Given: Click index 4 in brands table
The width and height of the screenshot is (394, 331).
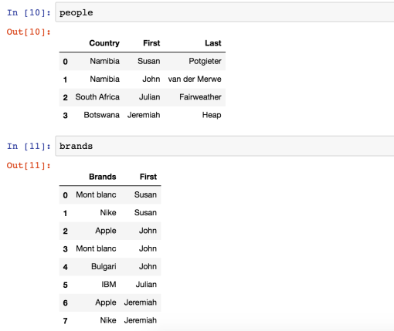Looking at the screenshot, I should tap(66, 267).
